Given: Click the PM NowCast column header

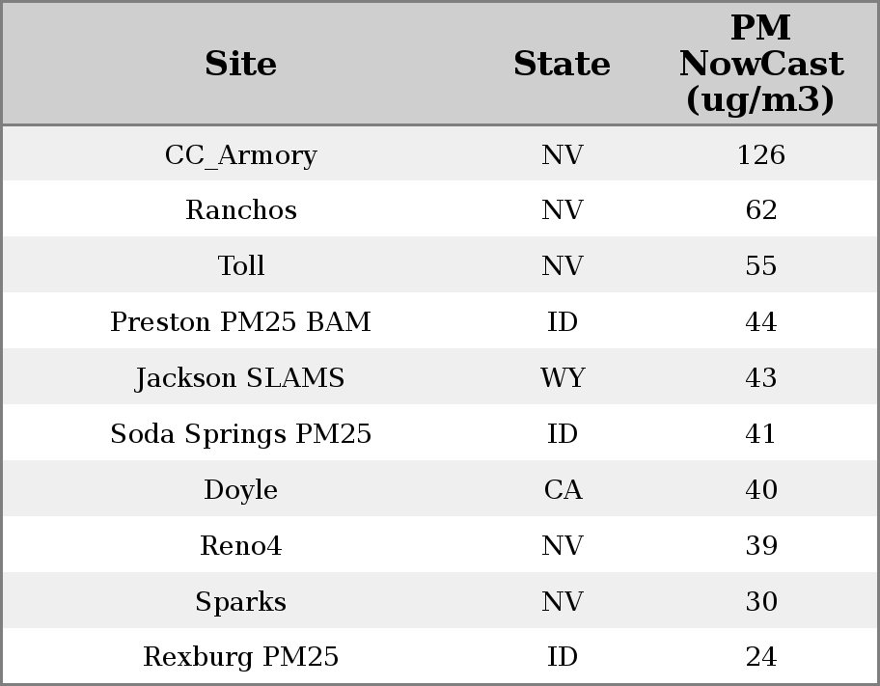Looking at the screenshot, I should (760, 64).
